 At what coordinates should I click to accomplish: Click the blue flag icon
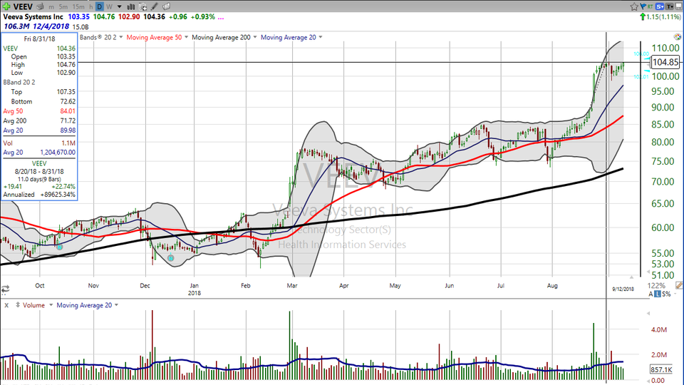click(643, 6)
